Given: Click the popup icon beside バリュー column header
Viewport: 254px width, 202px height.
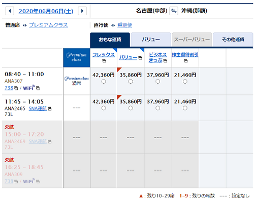Looking at the screenshot, I should 140,58.
